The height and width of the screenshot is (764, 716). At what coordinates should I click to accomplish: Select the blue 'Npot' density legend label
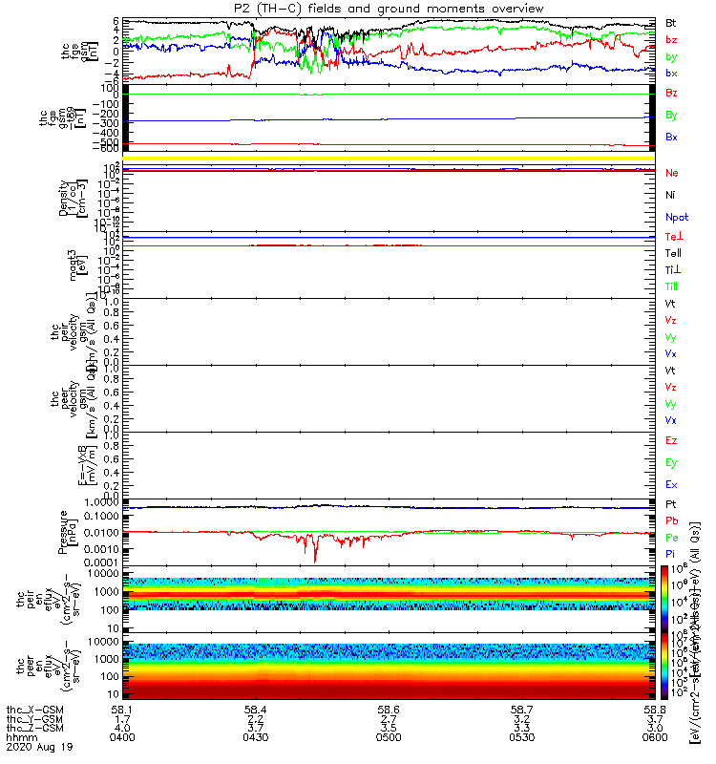[677, 218]
